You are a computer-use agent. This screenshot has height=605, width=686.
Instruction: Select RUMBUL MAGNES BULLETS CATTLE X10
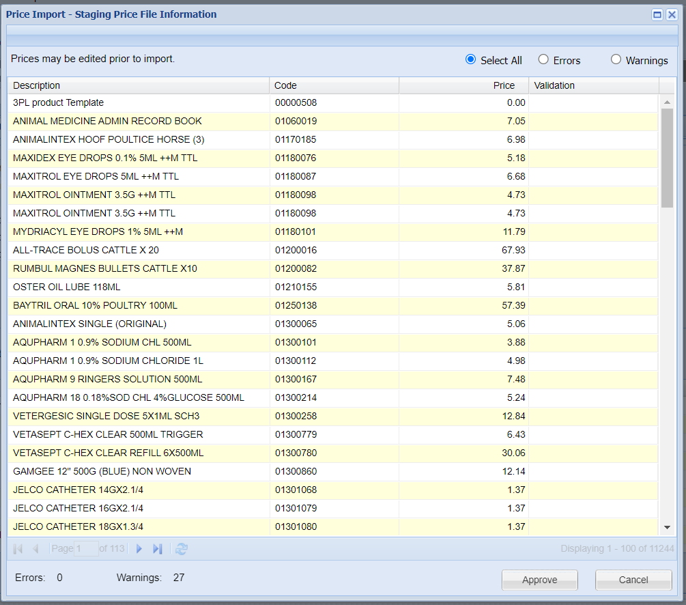point(332,268)
